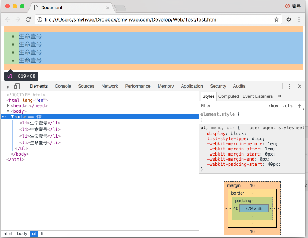The width and height of the screenshot is (308, 238).
Task: Toggle the .cls element classes panel
Action: pos(287,106)
